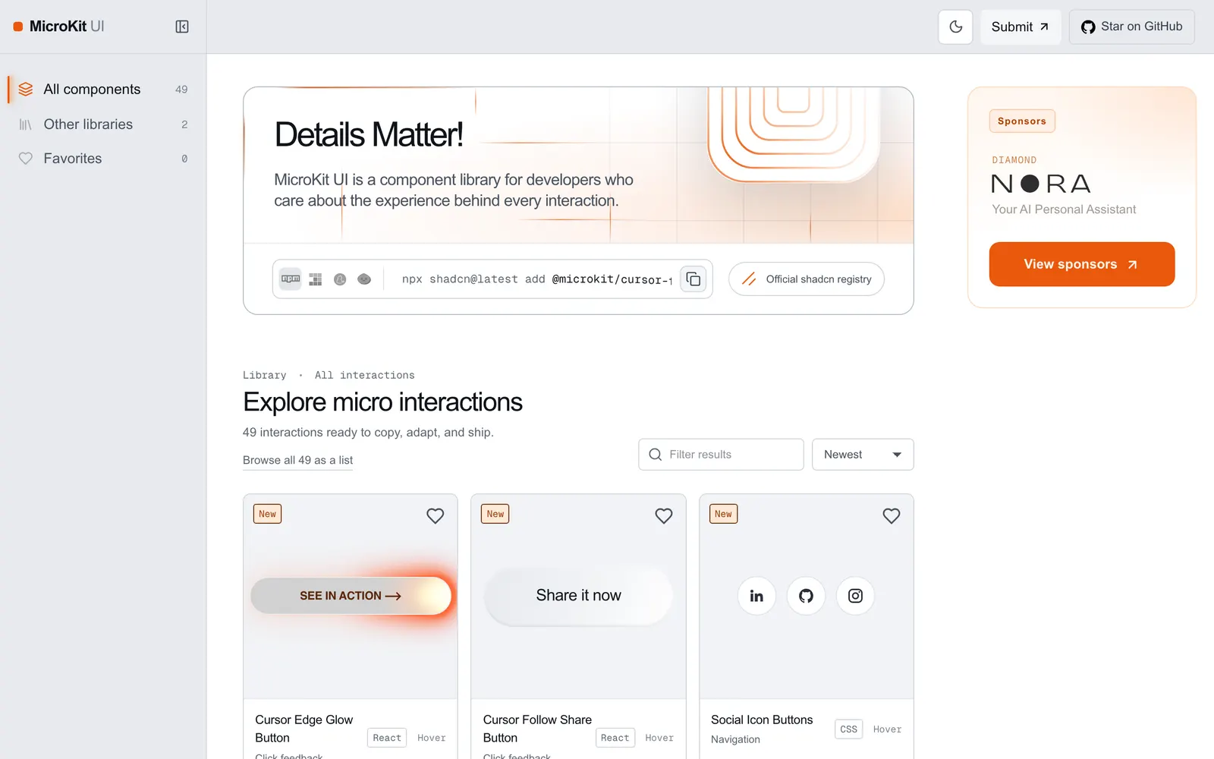
Task: Click Star on GitHub button
Action: click(x=1131, y=27)
